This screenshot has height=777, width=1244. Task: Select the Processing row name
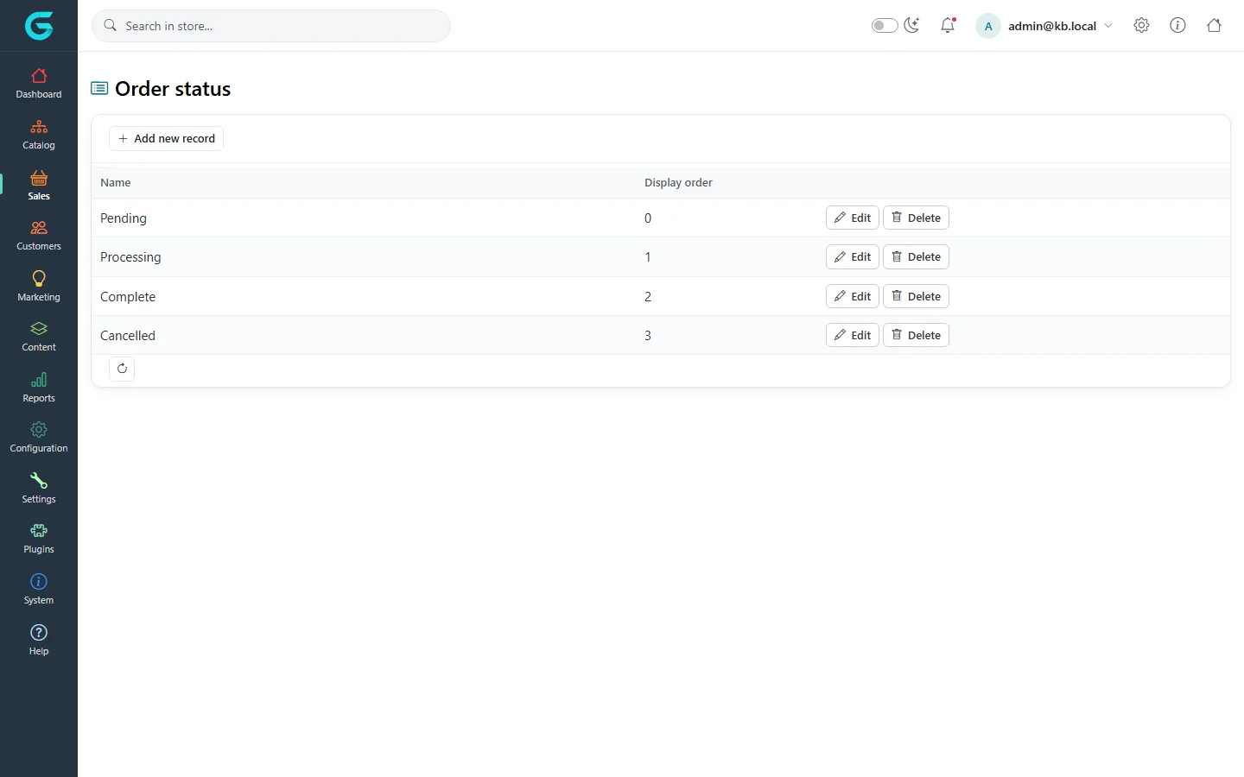130,257
